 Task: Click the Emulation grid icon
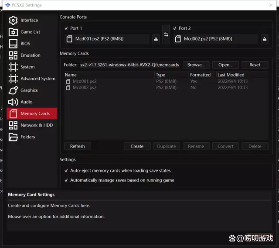click(x=13, y=55)
